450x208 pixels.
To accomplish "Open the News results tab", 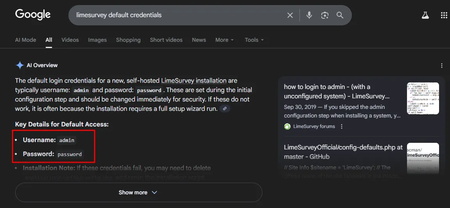I will (199, 40).
